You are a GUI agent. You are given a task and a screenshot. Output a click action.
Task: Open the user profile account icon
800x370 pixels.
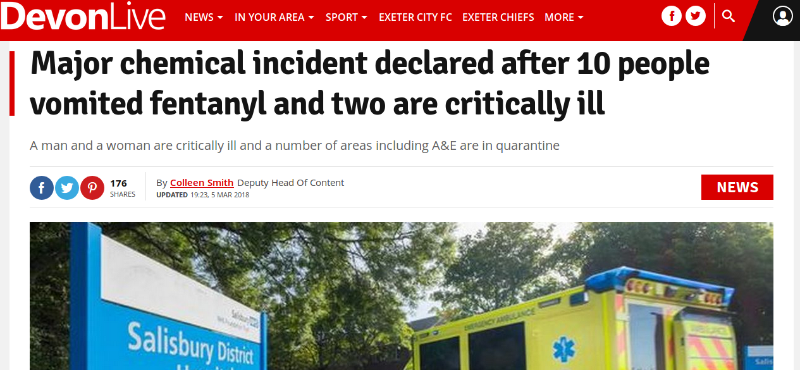[x=783, y=16]
